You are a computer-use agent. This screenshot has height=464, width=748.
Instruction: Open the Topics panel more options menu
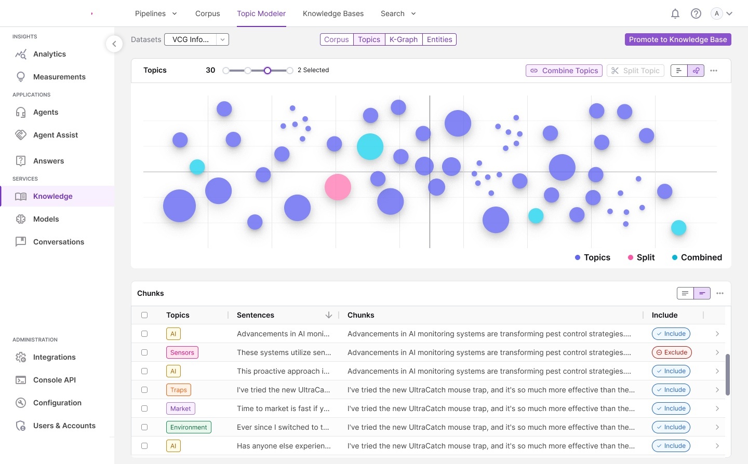coord(714,71)
